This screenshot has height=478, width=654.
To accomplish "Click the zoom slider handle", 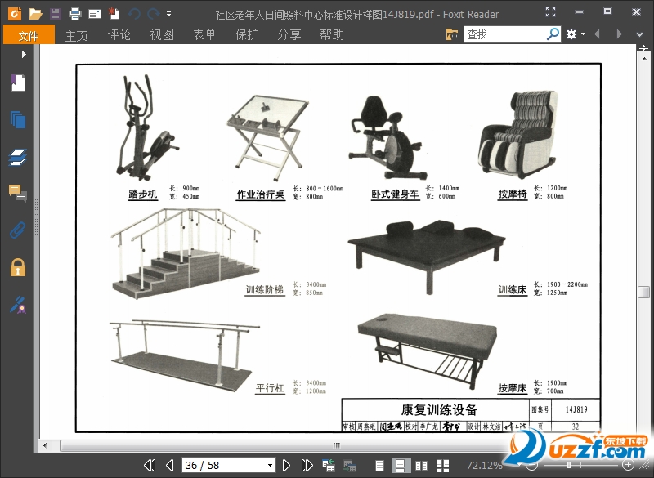I will point(568,465).
